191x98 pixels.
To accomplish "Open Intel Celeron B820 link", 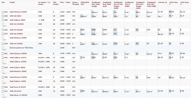I will point(18,67).
